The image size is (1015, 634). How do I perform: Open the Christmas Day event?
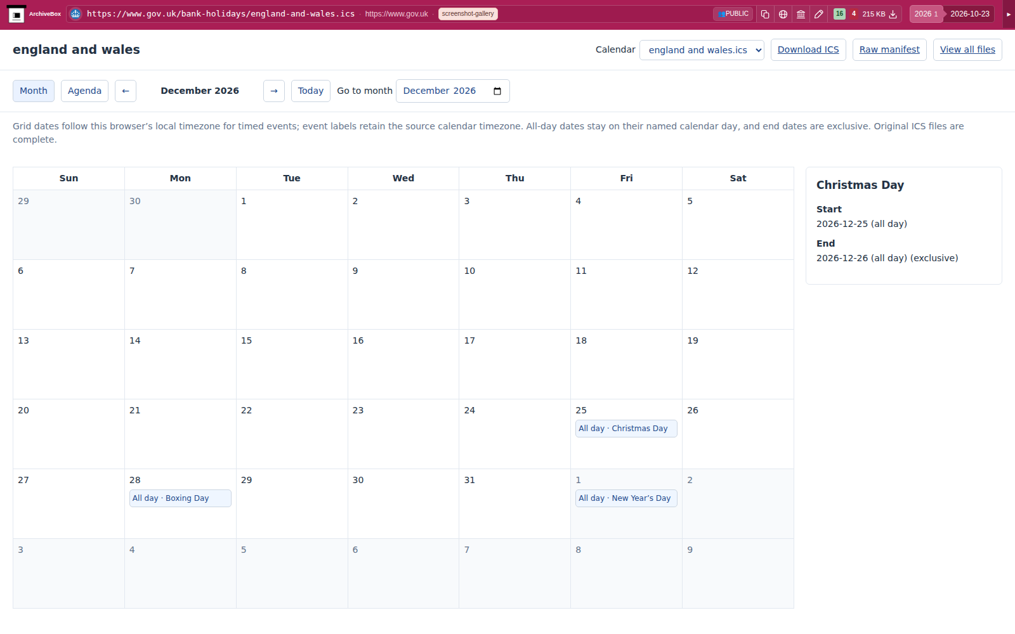click(x=626, y=429)
